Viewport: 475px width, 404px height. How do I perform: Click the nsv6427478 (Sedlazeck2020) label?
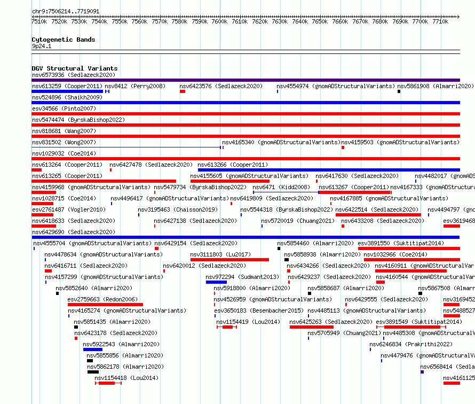pyautogui.click(x=151, y=165)
